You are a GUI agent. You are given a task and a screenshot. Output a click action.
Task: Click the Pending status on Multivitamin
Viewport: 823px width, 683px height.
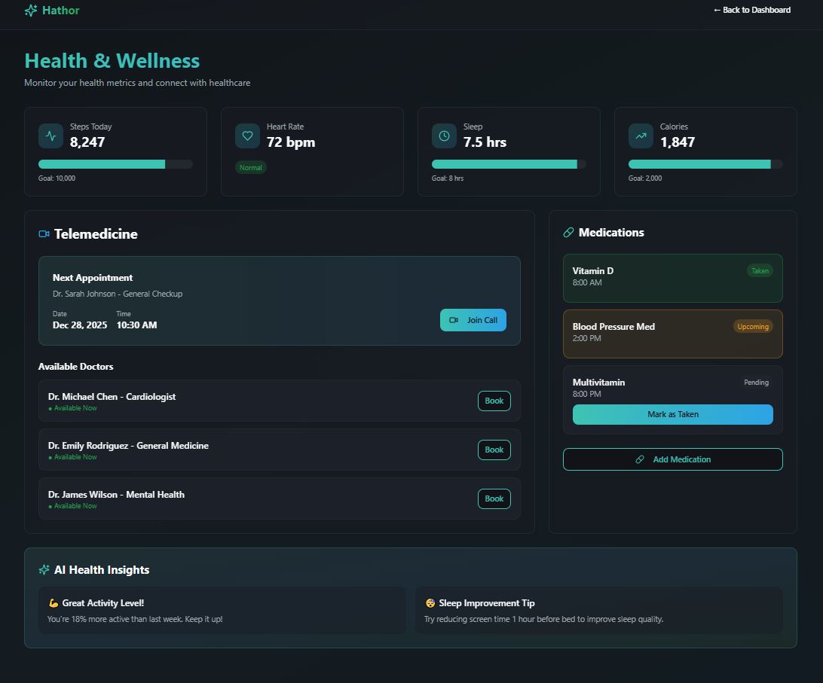757,383
